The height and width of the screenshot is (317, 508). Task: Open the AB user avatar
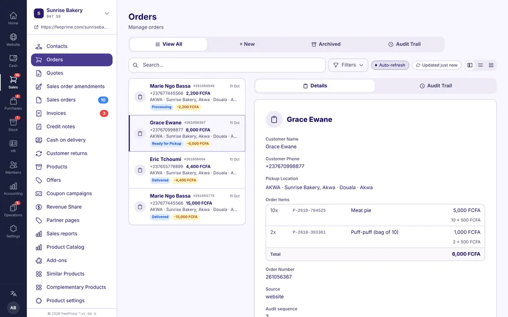point(13,307)
